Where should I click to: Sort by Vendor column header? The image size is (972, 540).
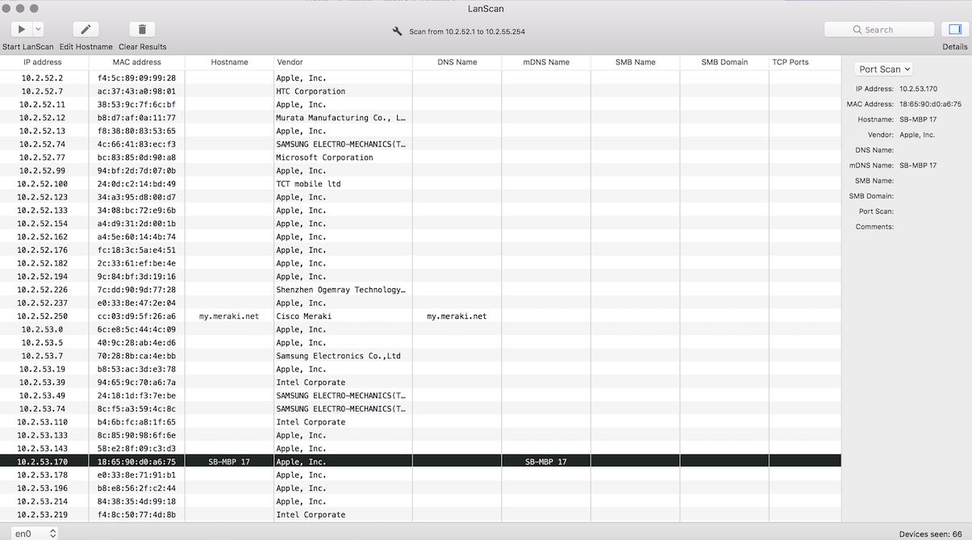[x=343, y=62]
